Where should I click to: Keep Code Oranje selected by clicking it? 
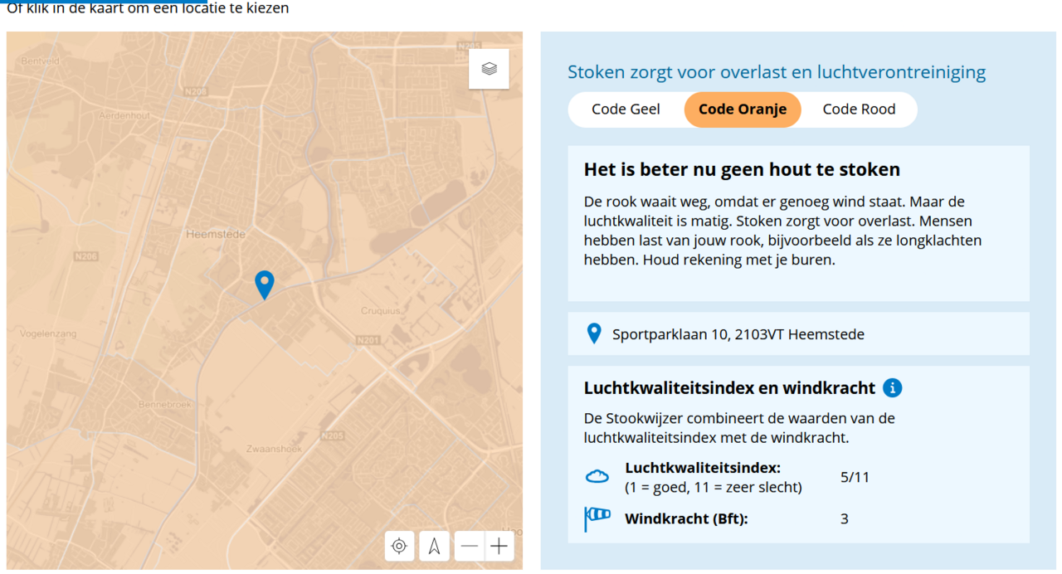[x=743, y=109]
